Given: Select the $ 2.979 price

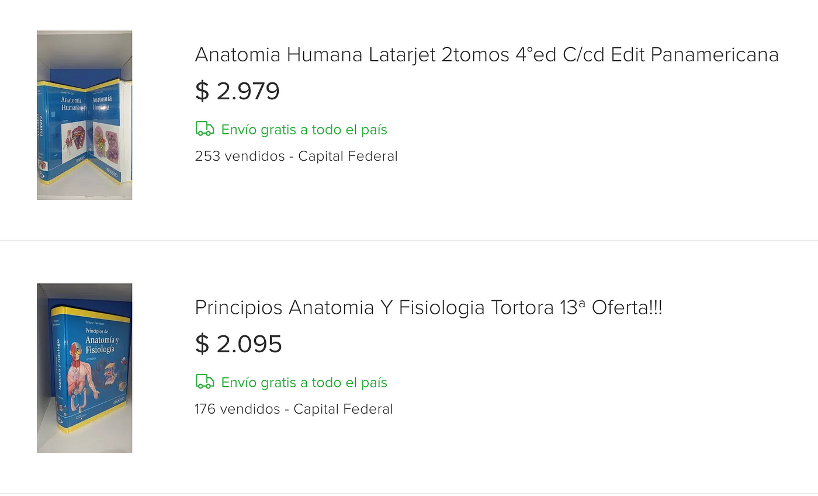Looking at the screenshot, I should click(237, 91).
